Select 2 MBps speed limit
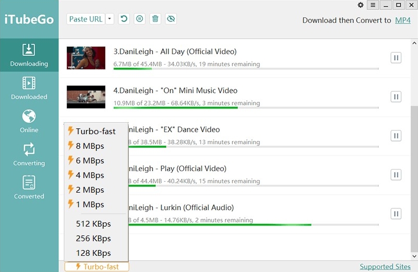418x272 pixels. click(96, 190)
